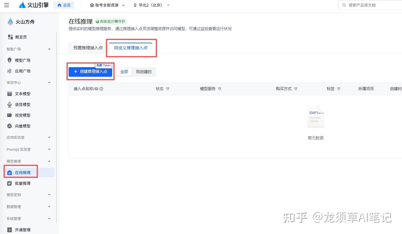Click the 向量模型 icon

pyautogui.click(x=10, y=126)
